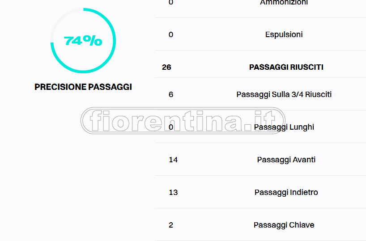
Task: Click the 0 value beside Espulsioni
Action: (171, 34)
